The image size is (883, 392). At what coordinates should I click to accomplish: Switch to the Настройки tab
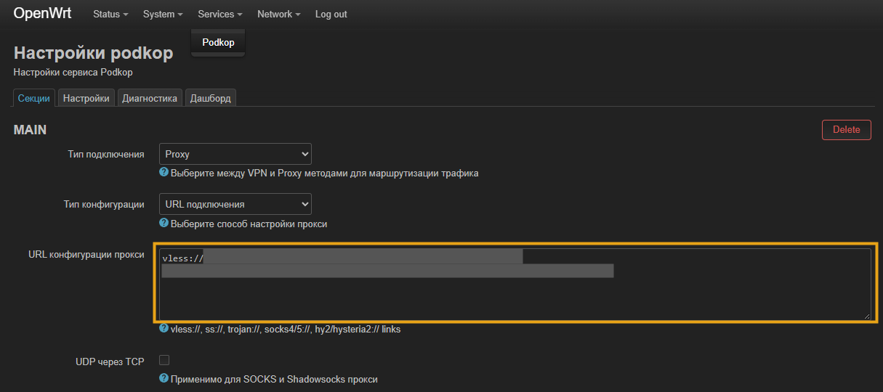[86, 98]
